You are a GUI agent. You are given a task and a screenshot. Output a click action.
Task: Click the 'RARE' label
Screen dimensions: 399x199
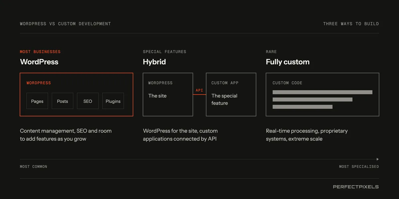coord(271,52)
